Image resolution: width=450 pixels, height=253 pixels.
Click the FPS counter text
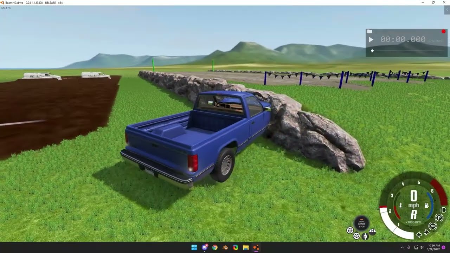[x=6, y=8]
